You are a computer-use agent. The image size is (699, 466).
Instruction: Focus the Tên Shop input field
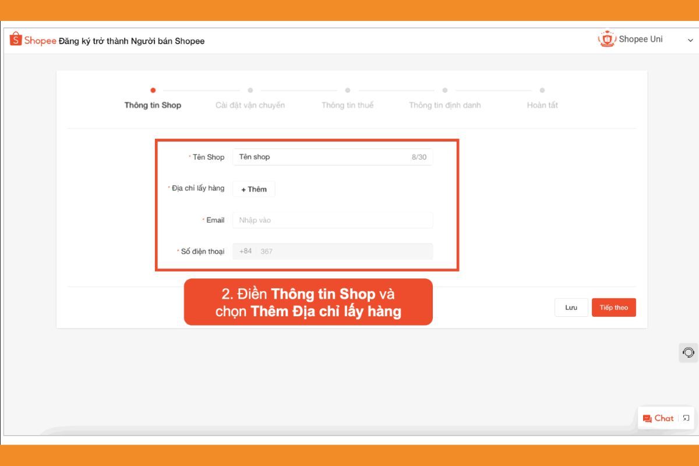pos(333,157)
